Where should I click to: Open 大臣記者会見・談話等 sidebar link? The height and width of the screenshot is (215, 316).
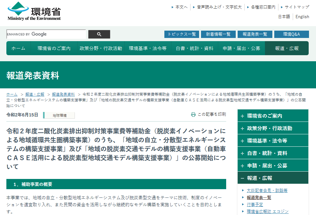(x=267, y=190)
